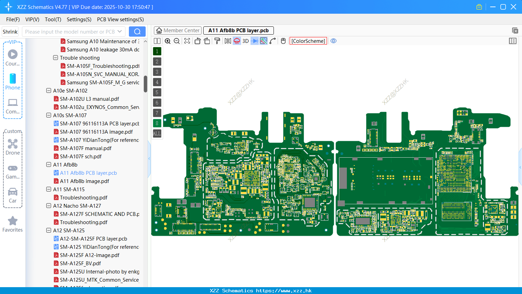
Task: Open Settings(S) menu
Action: pyautogui.click(x=79, y=20)
